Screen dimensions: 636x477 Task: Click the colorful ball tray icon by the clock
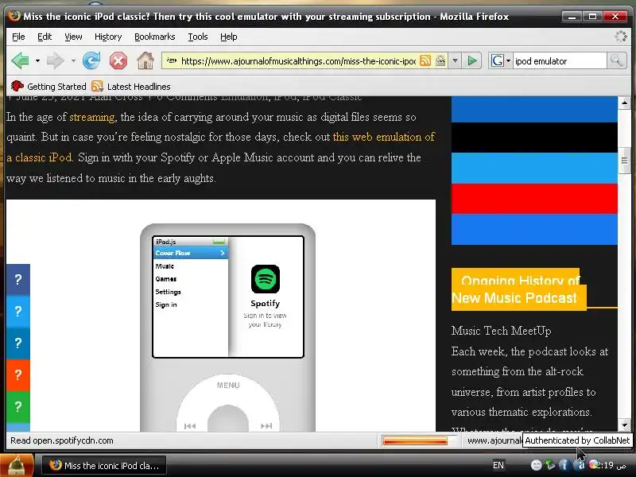(x=594, y=465)
